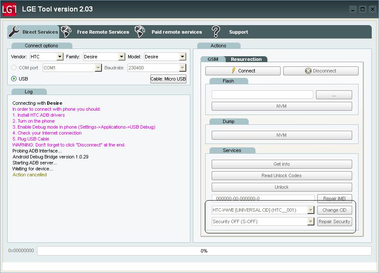Click the 0% progress bar
This screenshot has width=379, height=273.
[204, 251]
